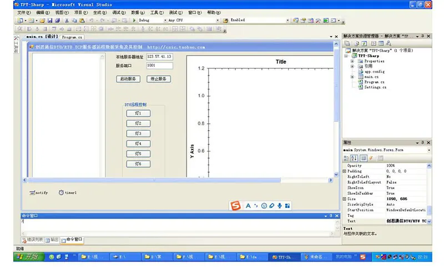Click the 启动服务 button on the form
Image resolution: width=444 pixels, height=270 pixels.
[x=128, y=79]
